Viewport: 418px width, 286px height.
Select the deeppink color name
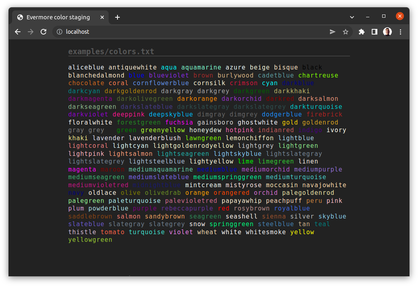(128, 114)
